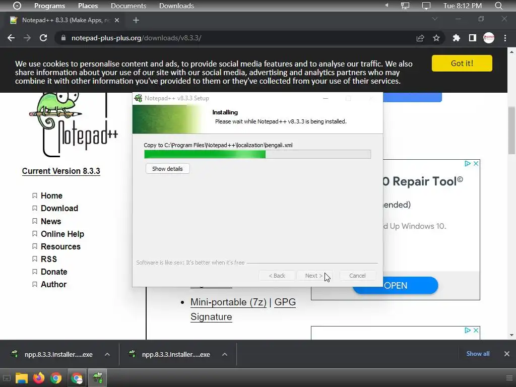Click the clock showing Tue 8:12 PM

point(463,6)
